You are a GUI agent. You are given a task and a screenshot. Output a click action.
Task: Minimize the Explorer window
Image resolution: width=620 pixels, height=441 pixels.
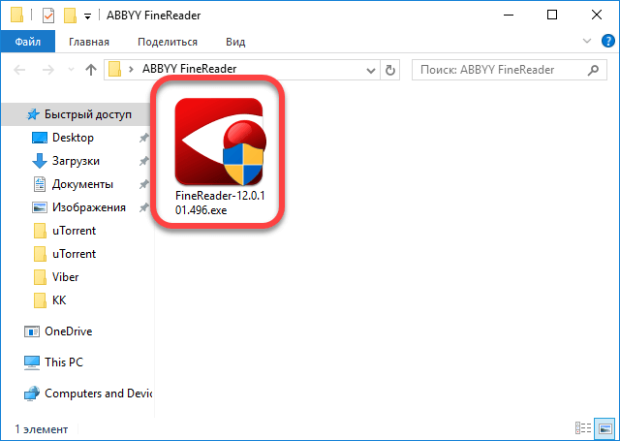(x=509, y=16)
